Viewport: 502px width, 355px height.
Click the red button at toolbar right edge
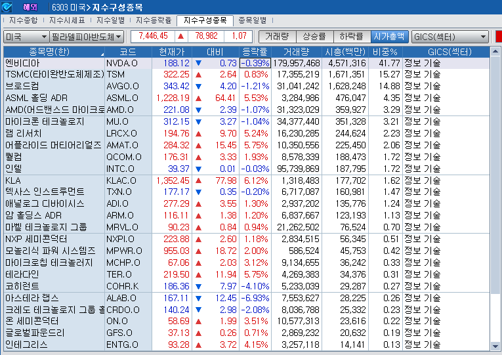click(499, 37)
